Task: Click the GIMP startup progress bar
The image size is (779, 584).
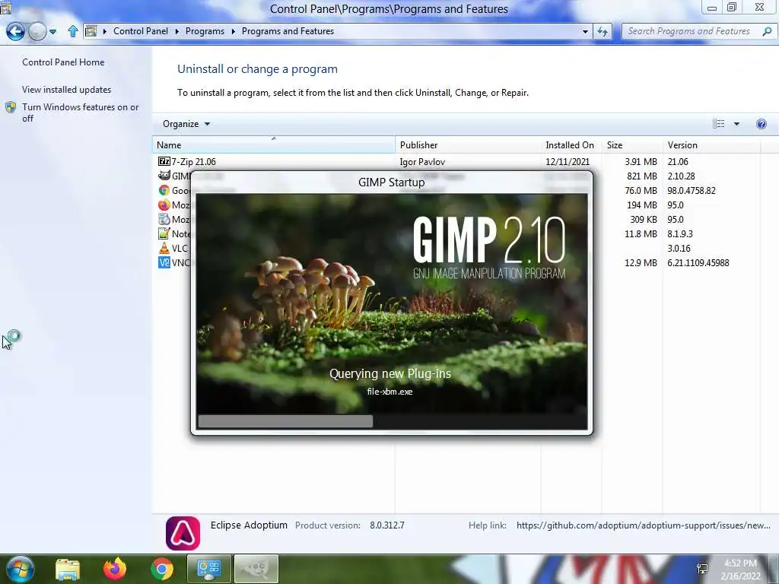Action: tap(392, 421)
